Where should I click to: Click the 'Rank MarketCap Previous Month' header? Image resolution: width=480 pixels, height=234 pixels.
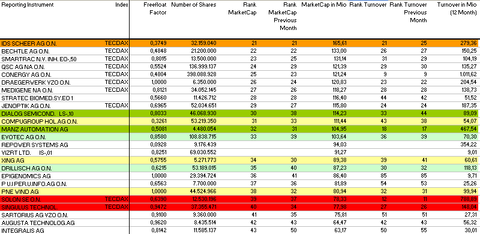coord(282,16)
